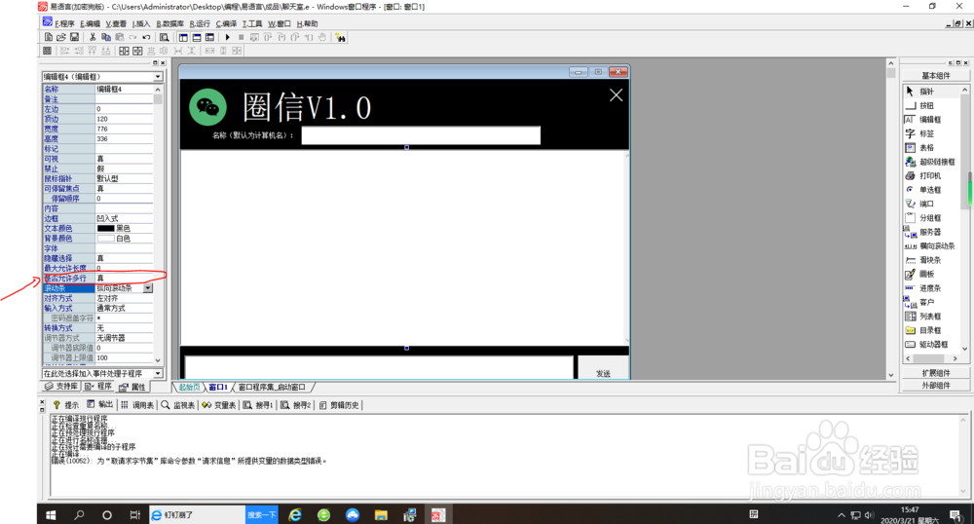Toggle the 可停留焦点 property value
Viewport: 974px width, 524px height.
(124, 189)
